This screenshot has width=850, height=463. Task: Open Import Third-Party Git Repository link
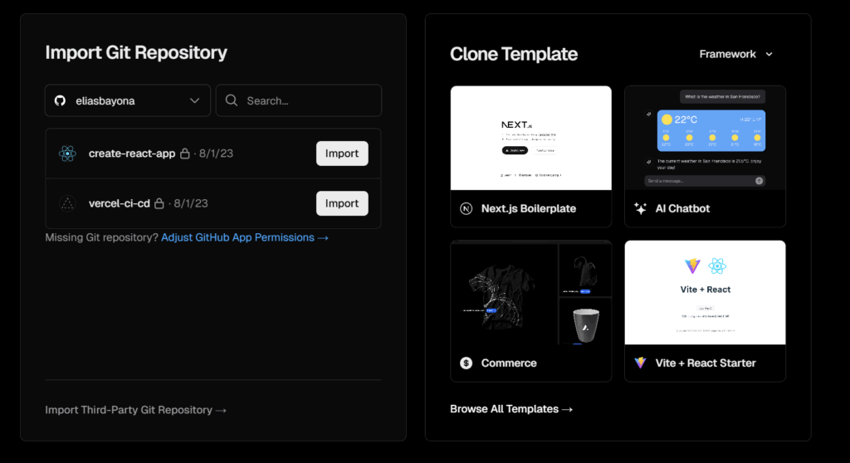click(135, 410)
